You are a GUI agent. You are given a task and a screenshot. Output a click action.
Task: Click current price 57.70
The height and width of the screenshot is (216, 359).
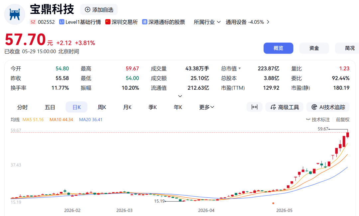tap(25, 40)
